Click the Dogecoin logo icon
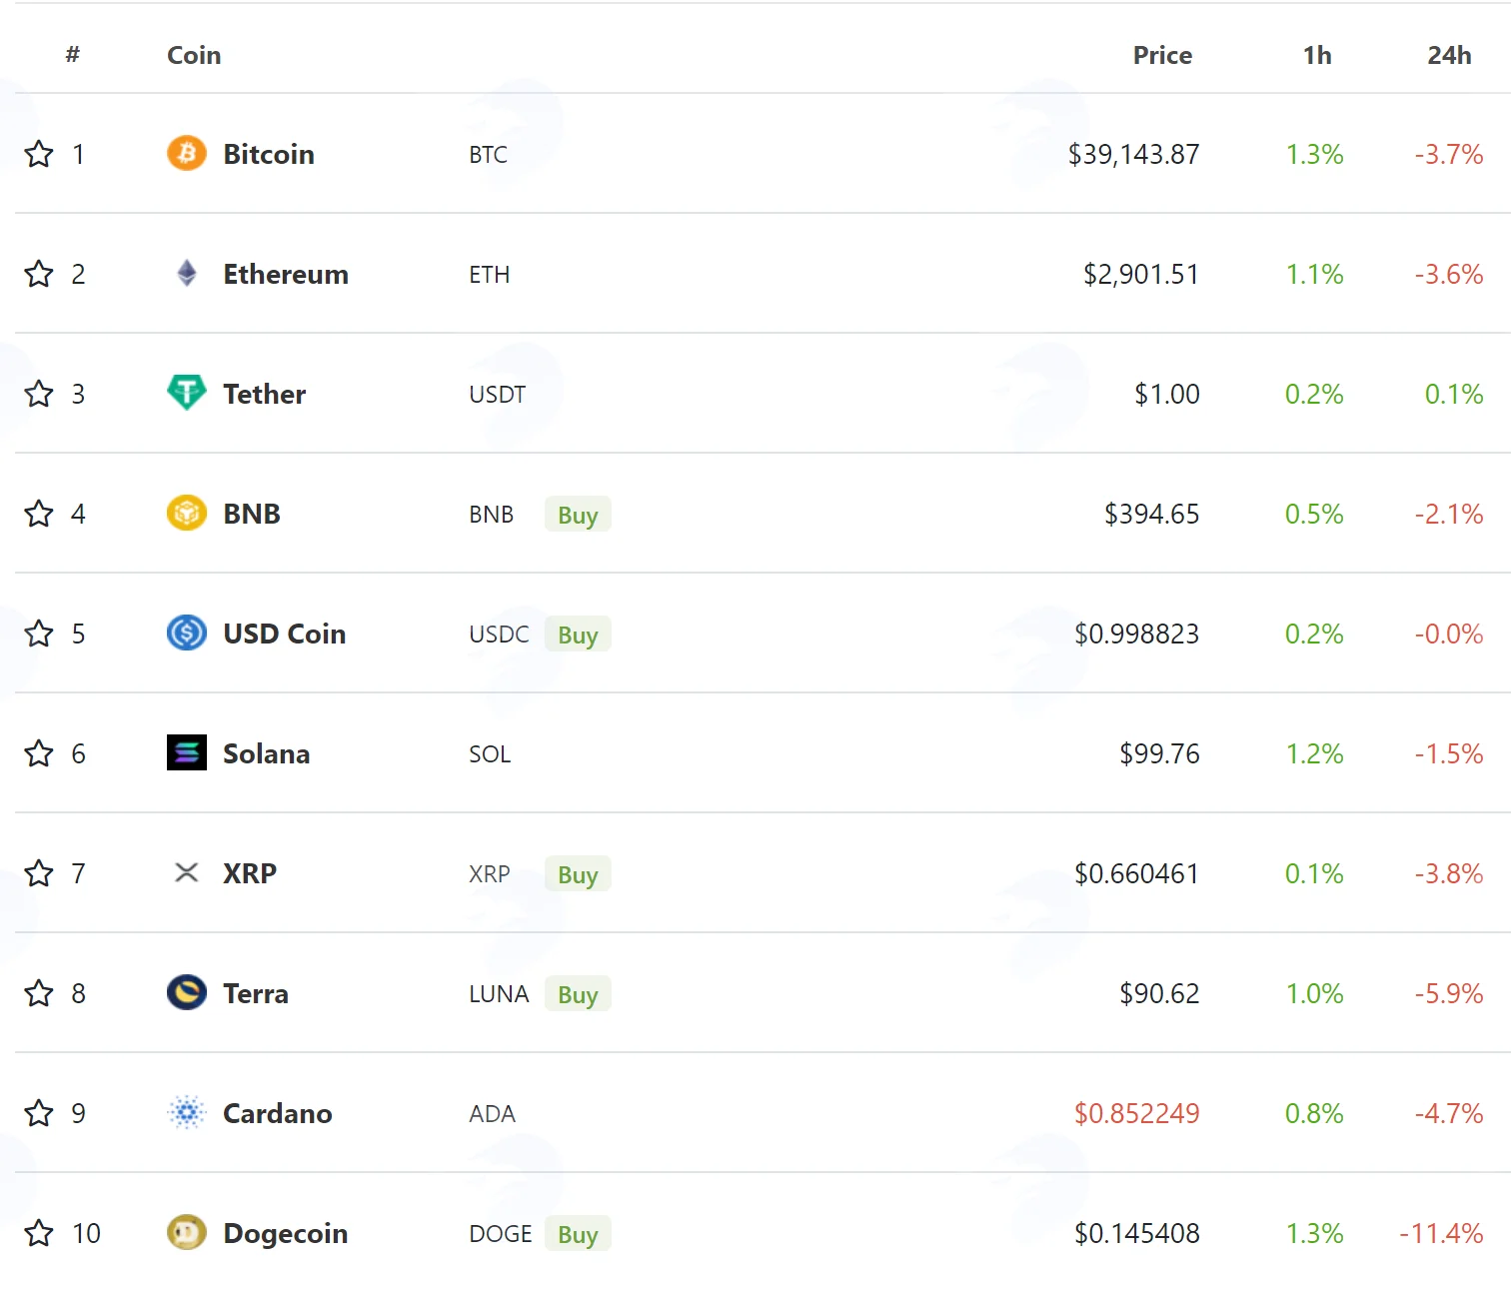 [186, 1232]
